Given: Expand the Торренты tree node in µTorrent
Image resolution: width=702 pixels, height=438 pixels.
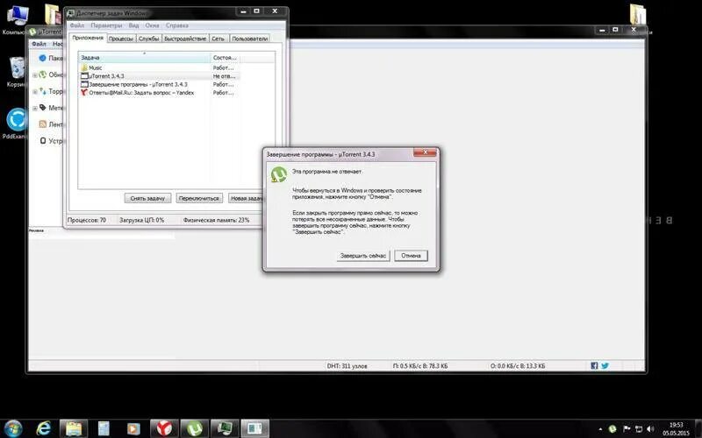Looking at the screenshot, I should click(35, 92).
